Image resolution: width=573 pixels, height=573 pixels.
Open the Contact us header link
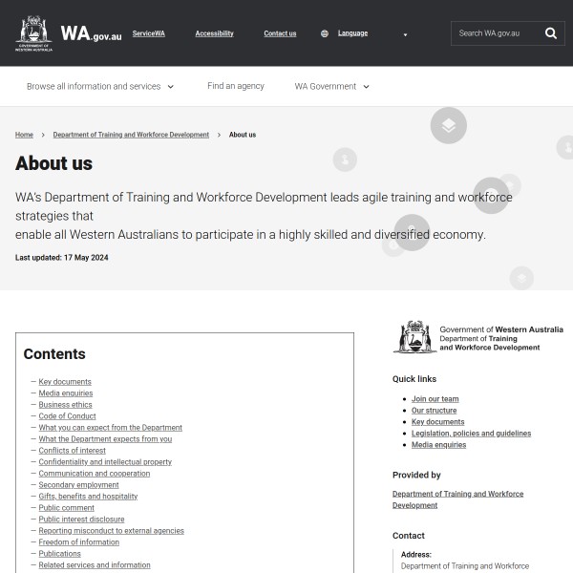point(280,33)
